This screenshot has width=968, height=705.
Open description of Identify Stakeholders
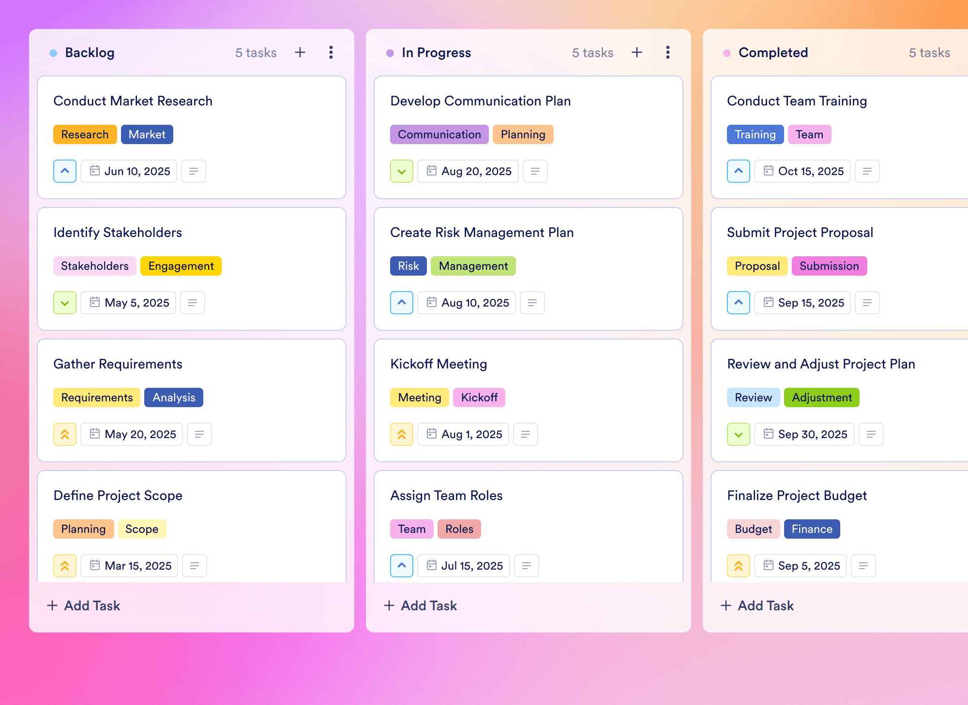pyautogui.click(x=193, y=303)
